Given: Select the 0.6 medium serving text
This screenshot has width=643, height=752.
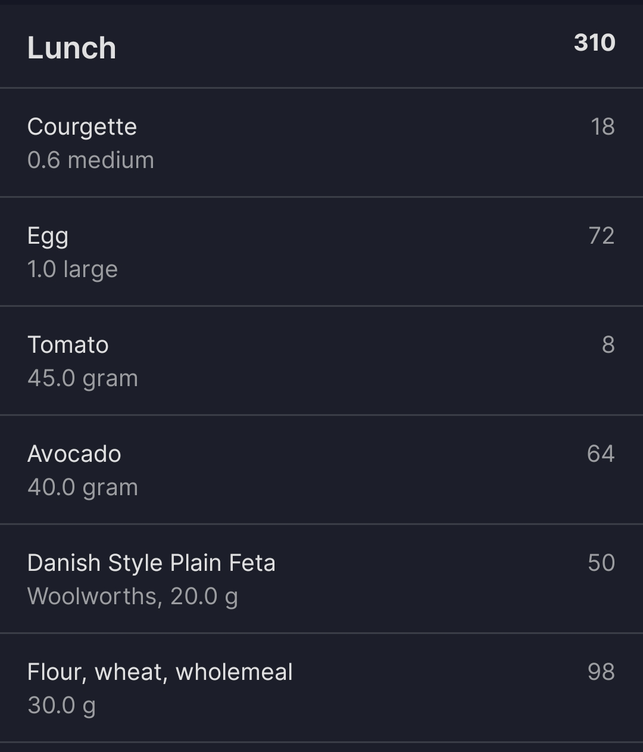Looking at the screenshot, I should (90, 160).
